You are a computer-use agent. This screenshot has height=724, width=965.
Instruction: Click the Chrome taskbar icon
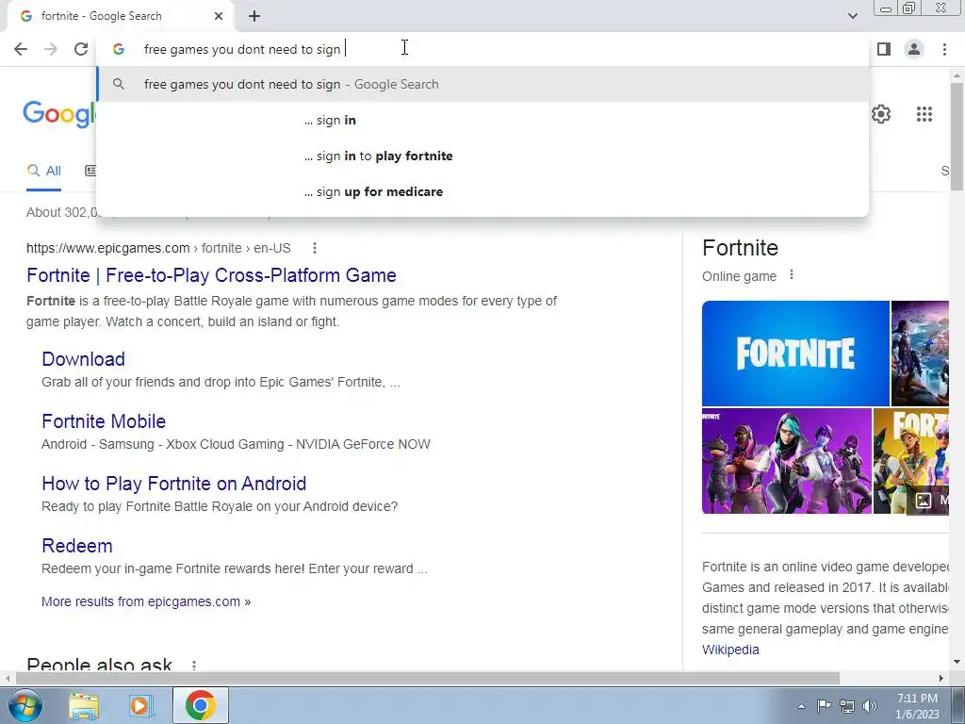pos(200,705)
